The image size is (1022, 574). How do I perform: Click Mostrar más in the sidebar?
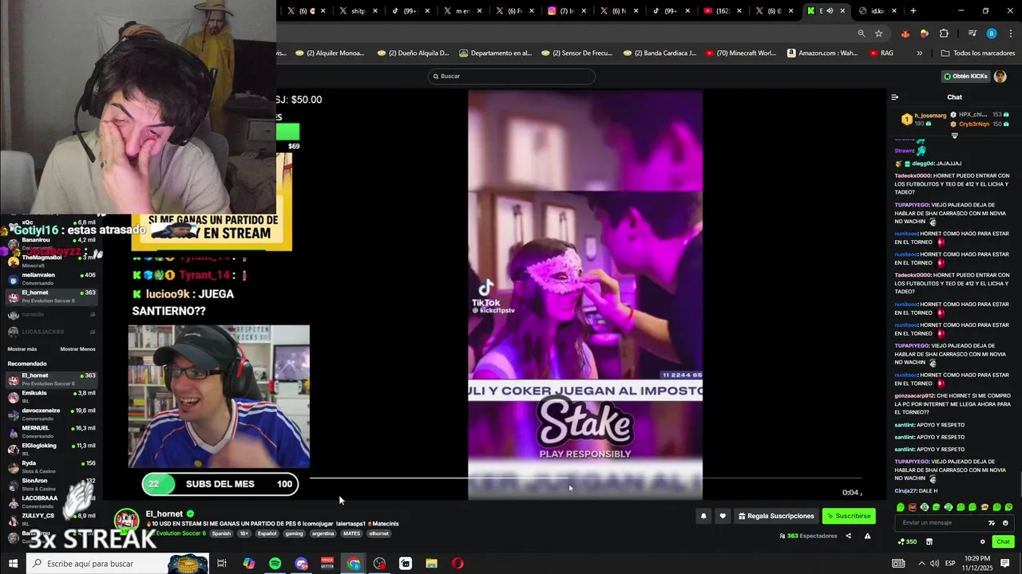pyautogui.click(x=22, y=349)
